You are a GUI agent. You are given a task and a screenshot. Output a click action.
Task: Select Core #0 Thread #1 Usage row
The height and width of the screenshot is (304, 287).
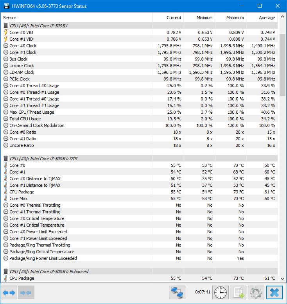click(x=139, y=92)
